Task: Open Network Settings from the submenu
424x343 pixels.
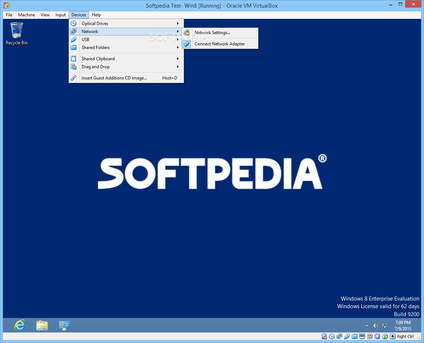Action: click(220, 33)
